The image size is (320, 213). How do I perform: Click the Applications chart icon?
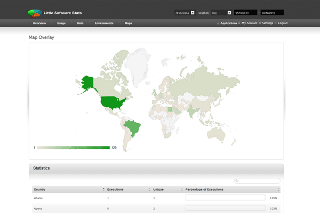pos(218,23)
